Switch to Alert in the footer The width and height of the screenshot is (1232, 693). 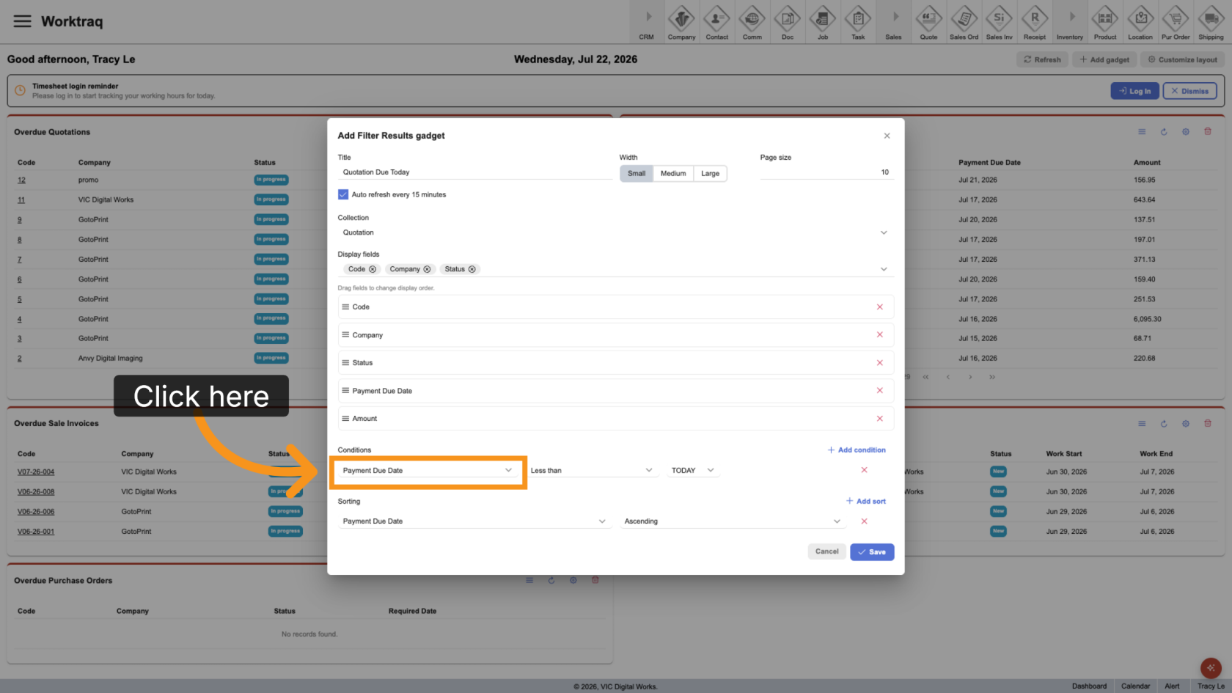(x=1172, y=686)
